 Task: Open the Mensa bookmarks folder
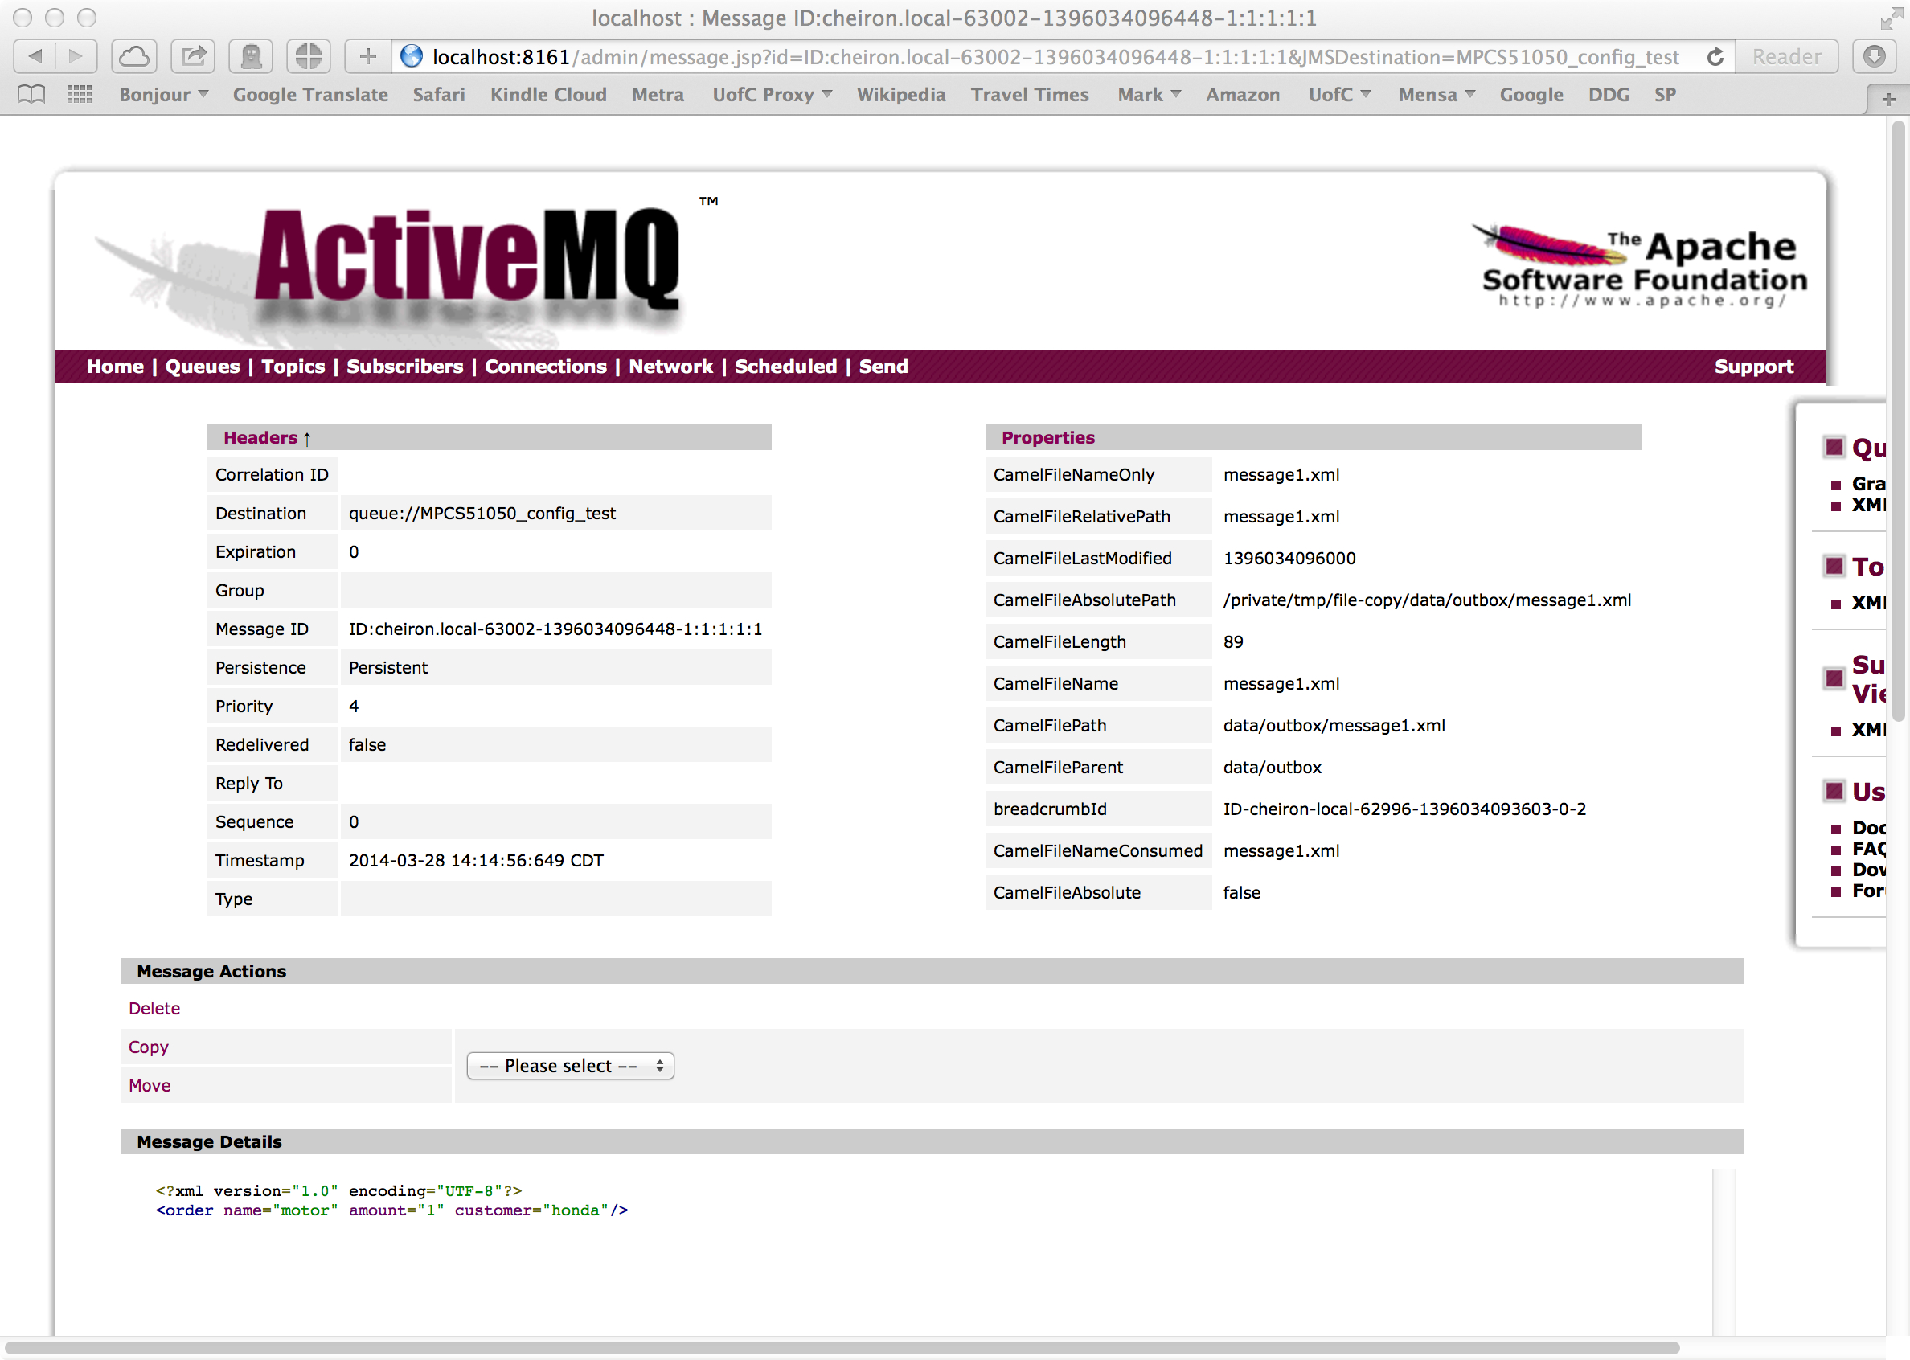point(1436,95)
